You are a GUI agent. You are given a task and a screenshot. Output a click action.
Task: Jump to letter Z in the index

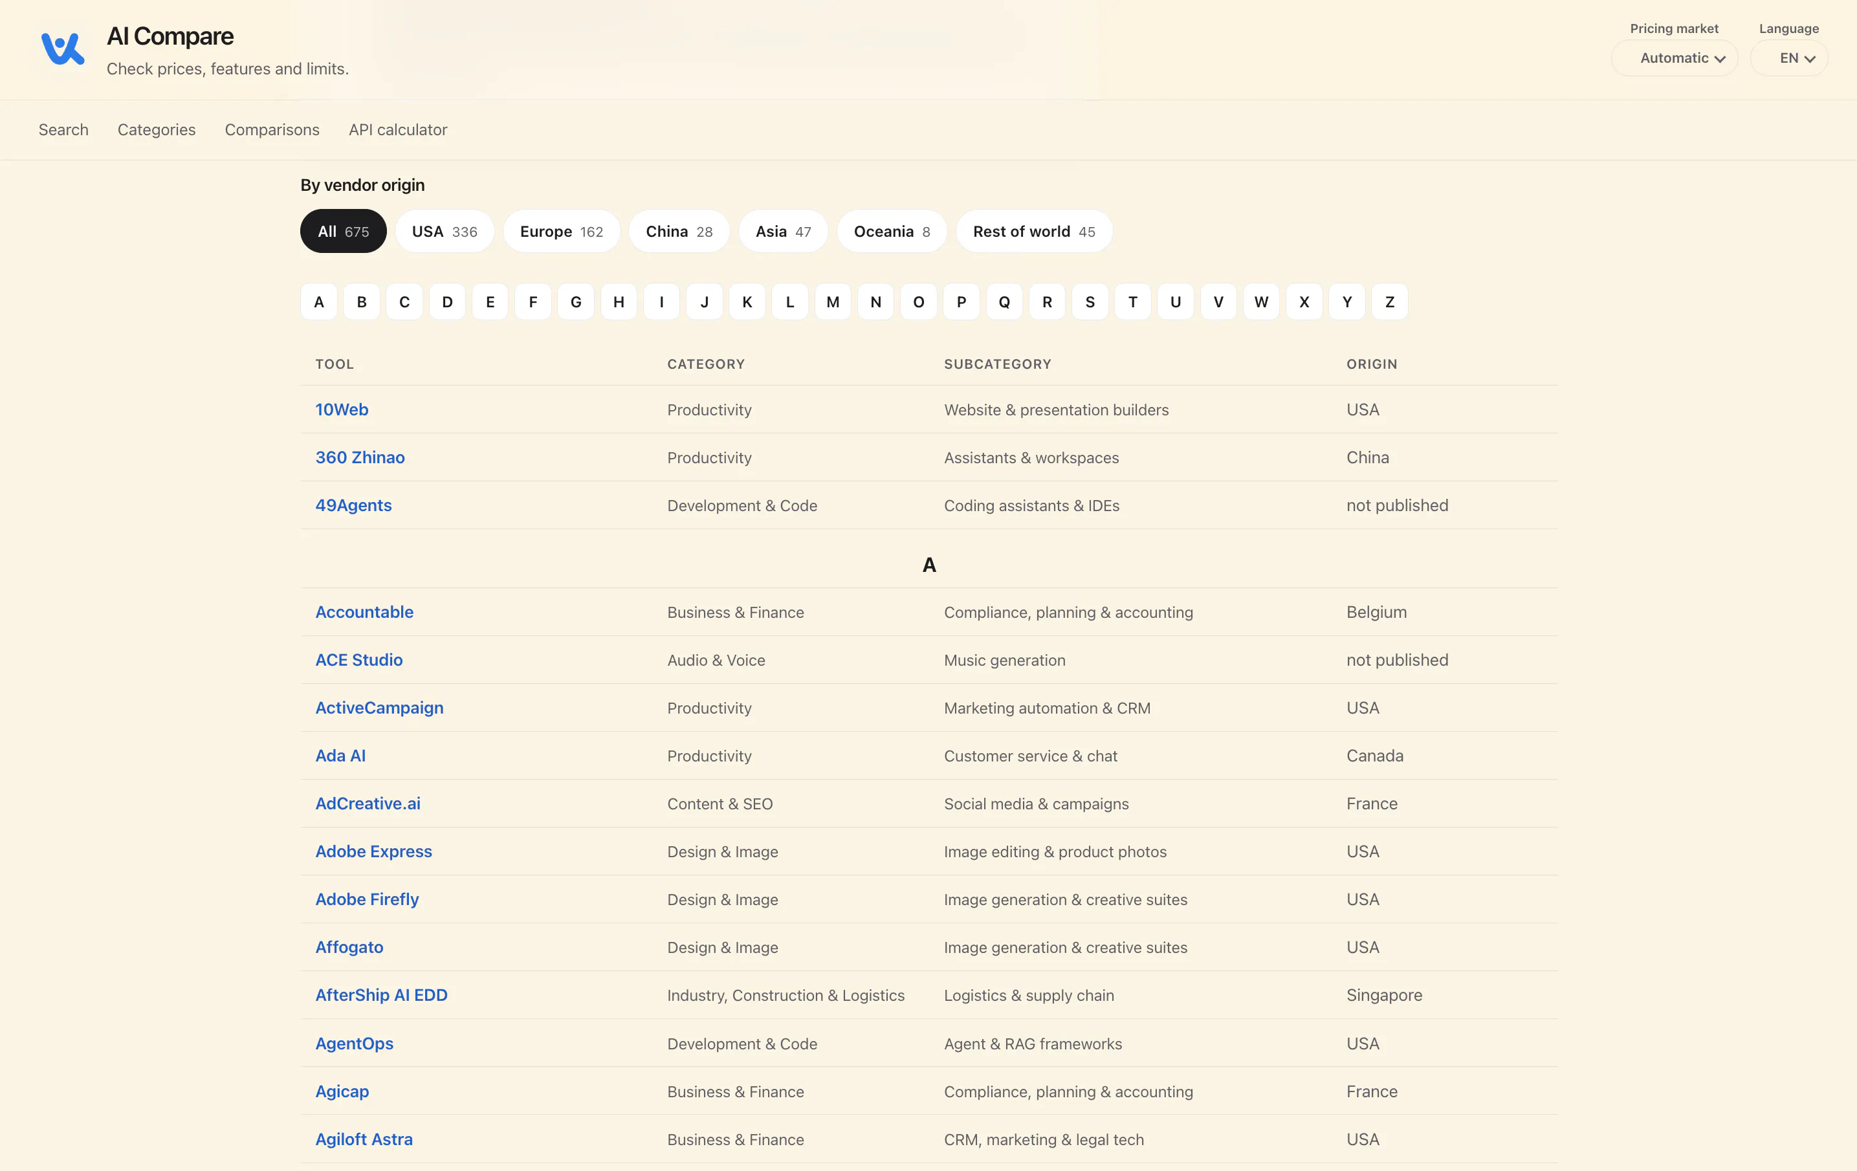[x=1390, y=301]
